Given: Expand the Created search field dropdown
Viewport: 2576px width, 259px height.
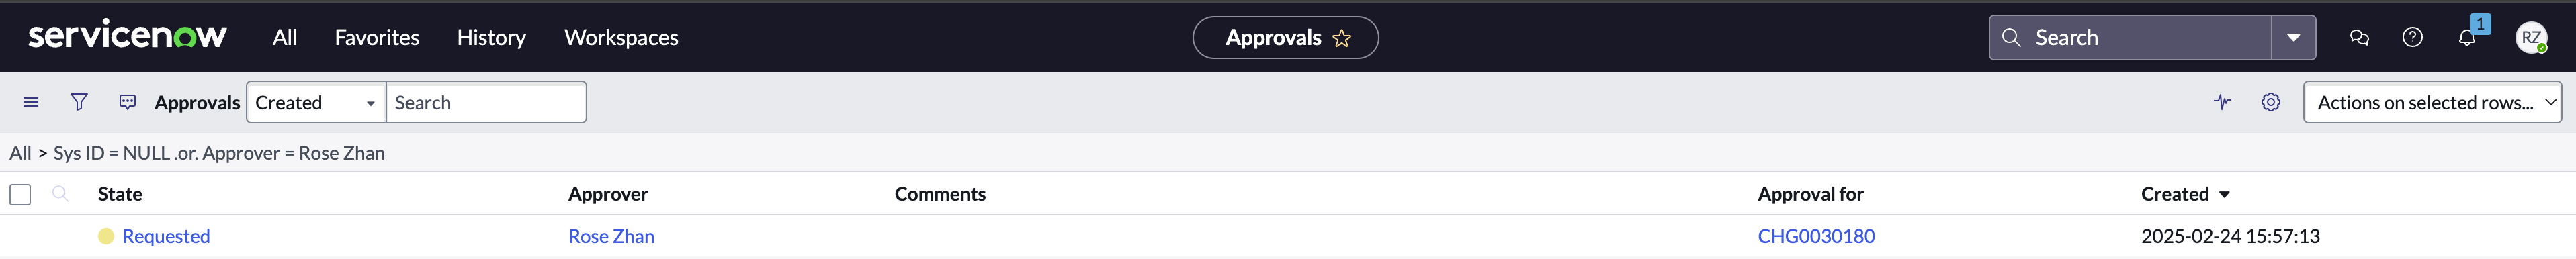Looking at the screenshot, I should pos(316,102).
